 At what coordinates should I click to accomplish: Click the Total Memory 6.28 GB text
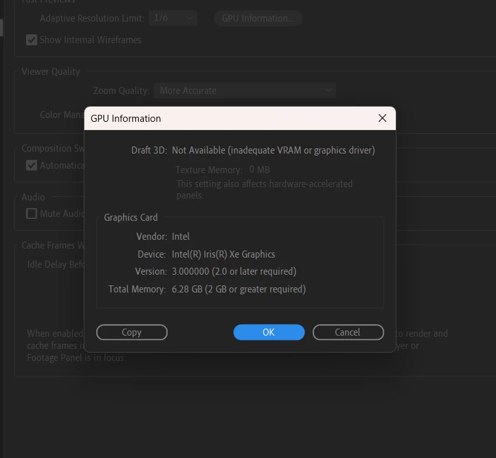pyautogui.click(x=239, y=289)
